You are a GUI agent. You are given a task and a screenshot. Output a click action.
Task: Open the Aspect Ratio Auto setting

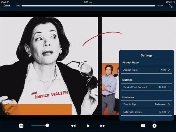click(x=146, y=70)
